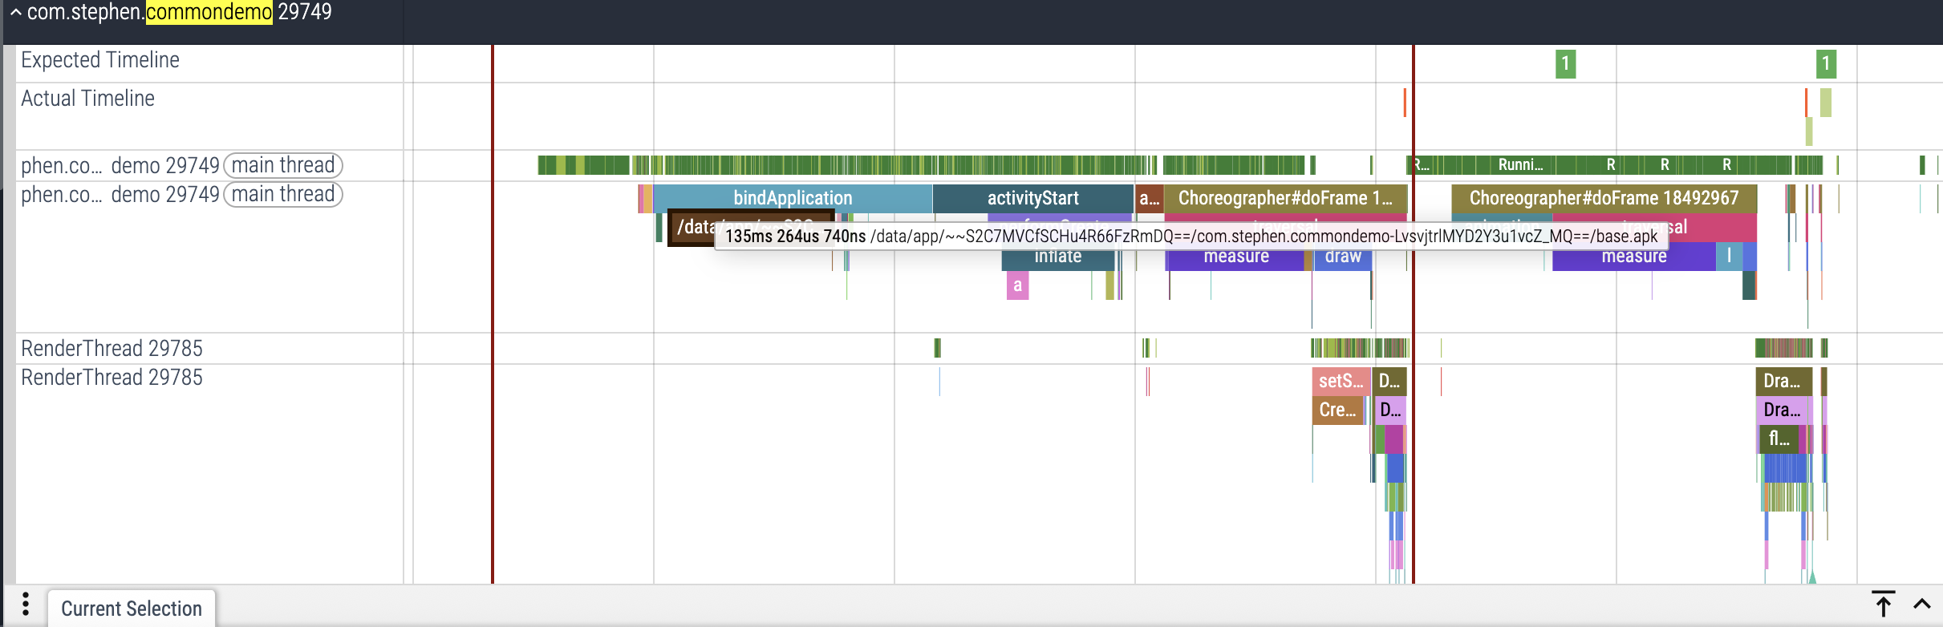Move details panel to top with arrow icon
The width and height of the screenshot is (1943, 627).
[1883, 604]
